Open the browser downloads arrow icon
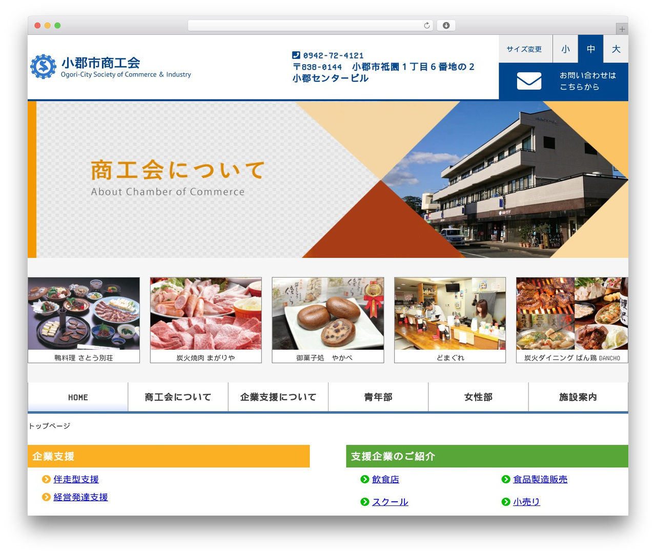This screenshot has width=656, height=555. (x=446, y=26)
